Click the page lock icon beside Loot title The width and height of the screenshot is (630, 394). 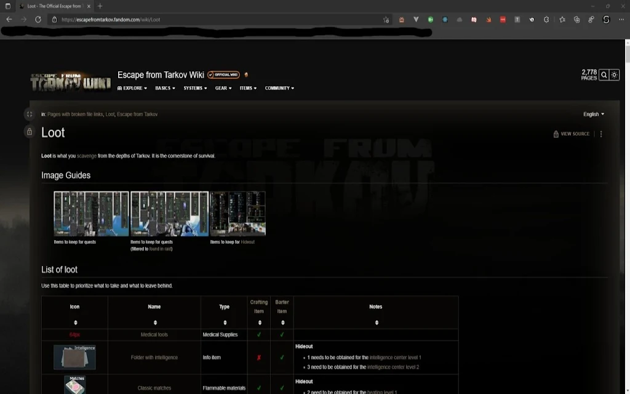pos(30,132)
